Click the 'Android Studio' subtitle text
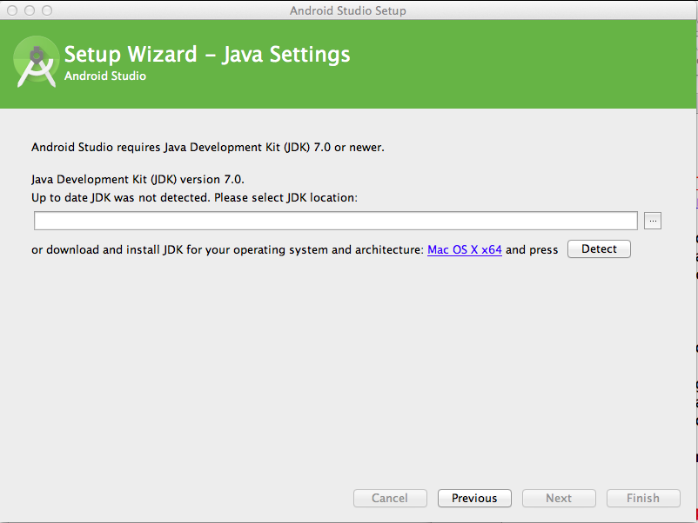698x523 pixels. click(x=105, y=76)
